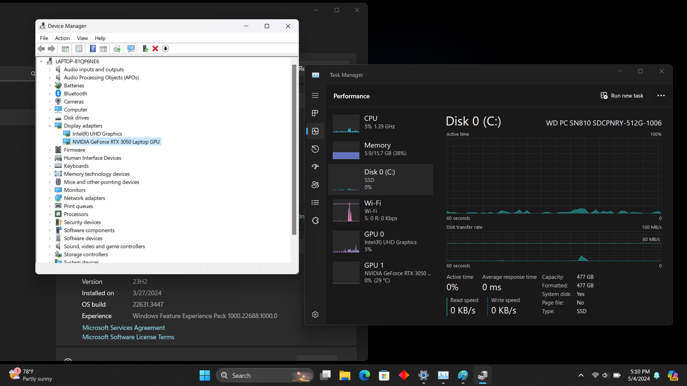Select GPU 0 Intel UHD Graphics entry

point(380,242)
